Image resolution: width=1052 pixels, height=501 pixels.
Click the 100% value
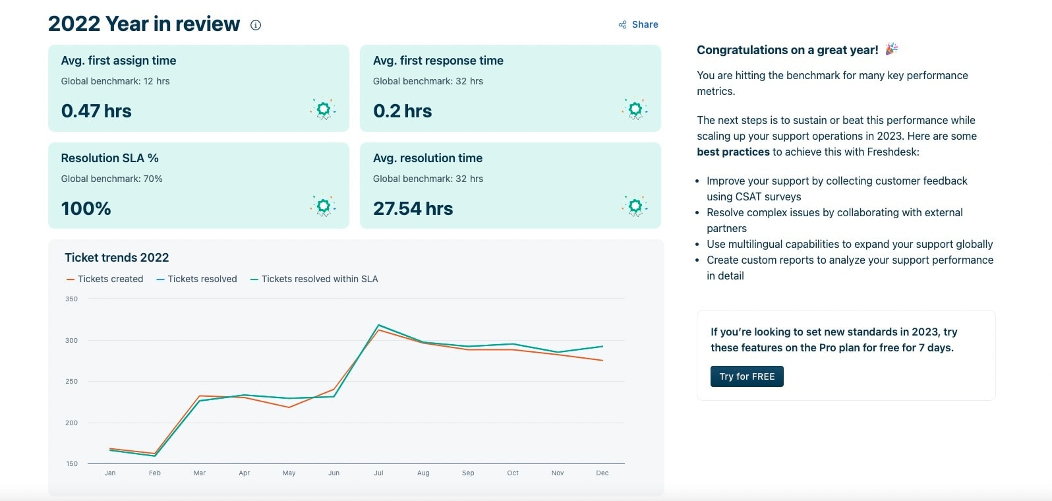(86, 208)
